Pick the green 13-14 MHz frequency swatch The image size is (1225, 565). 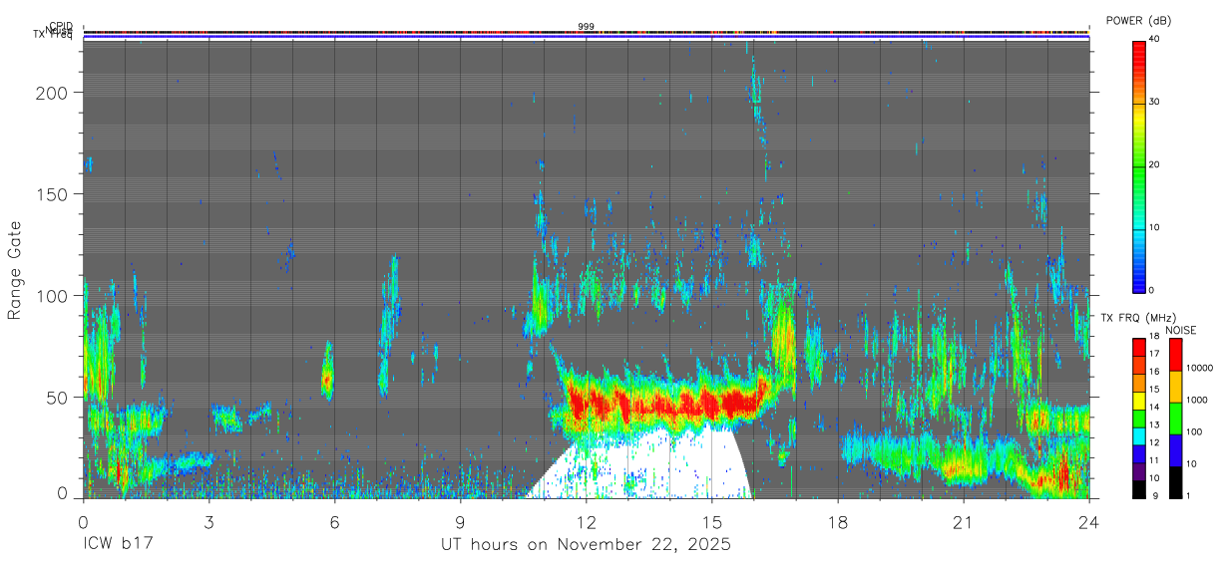click(x=1138, y=419)
